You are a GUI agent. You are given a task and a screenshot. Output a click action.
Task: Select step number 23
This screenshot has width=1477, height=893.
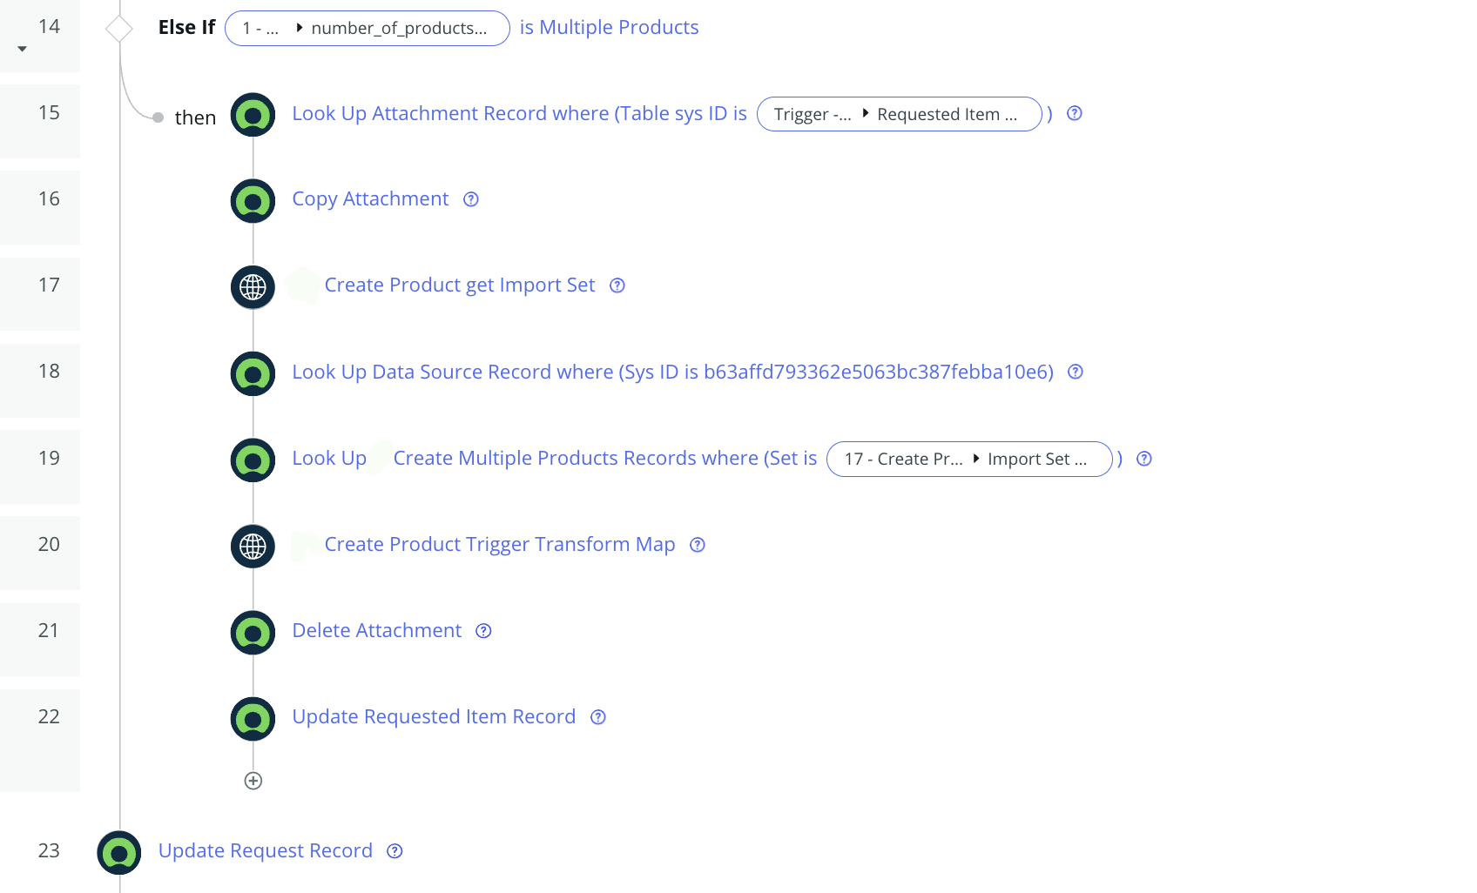[49, 851]
